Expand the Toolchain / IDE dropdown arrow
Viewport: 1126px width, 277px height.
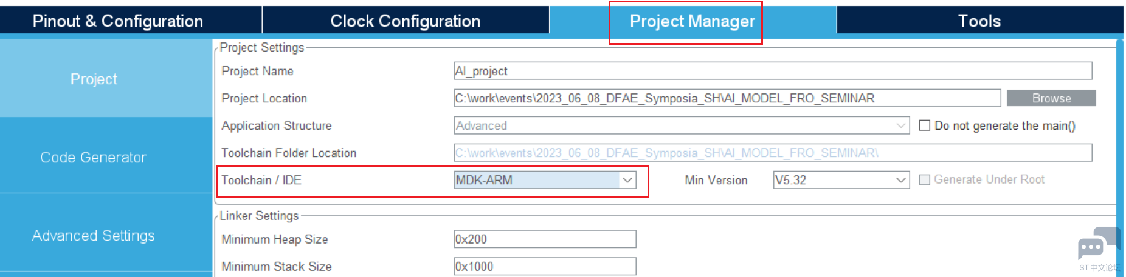[x=627, y=180]
